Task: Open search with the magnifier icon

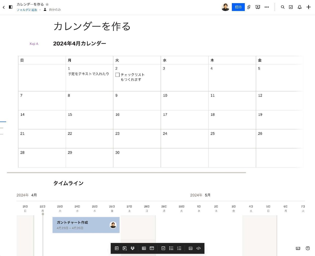Action: click(x=283, y=7)
